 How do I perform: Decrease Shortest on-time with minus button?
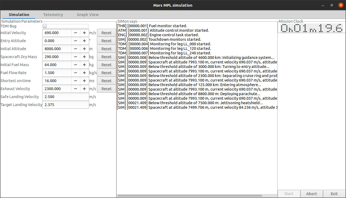(x=76, y=81)
